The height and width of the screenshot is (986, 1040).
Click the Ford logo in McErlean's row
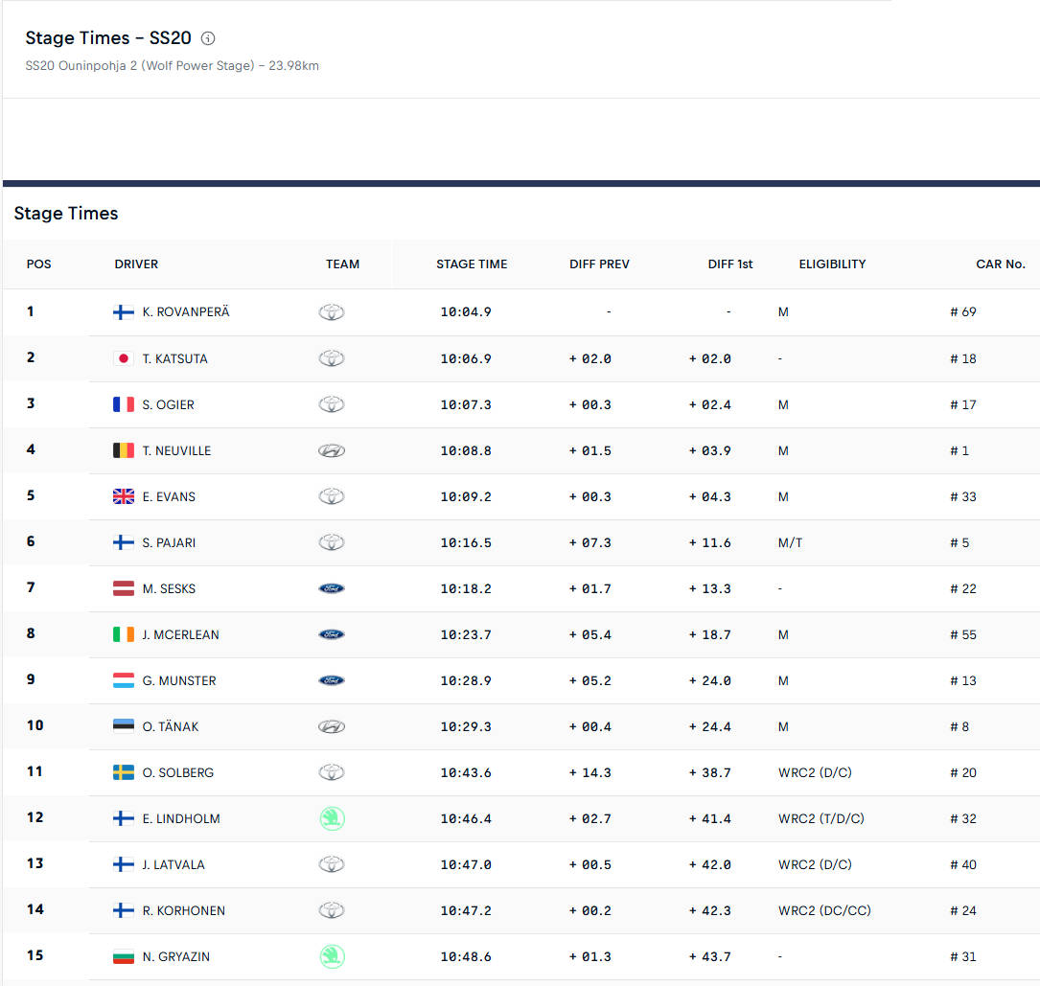click(332, 634)
